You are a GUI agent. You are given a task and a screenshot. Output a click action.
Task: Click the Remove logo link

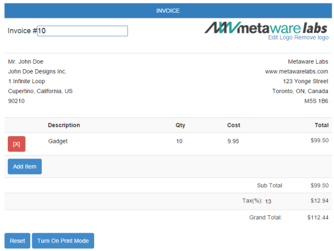point(312,38)
